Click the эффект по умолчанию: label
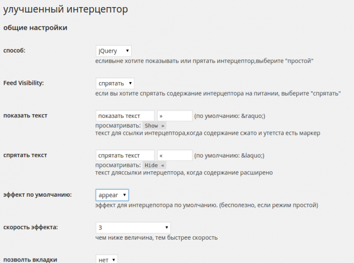This screenshot has width=354, height=263. click(x=38, y=195)
